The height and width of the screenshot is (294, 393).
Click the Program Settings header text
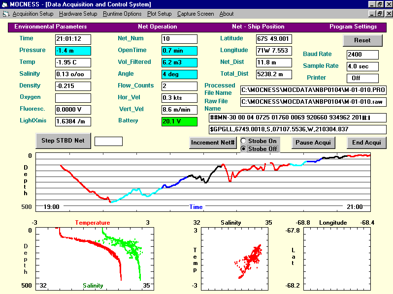point(353,27)
